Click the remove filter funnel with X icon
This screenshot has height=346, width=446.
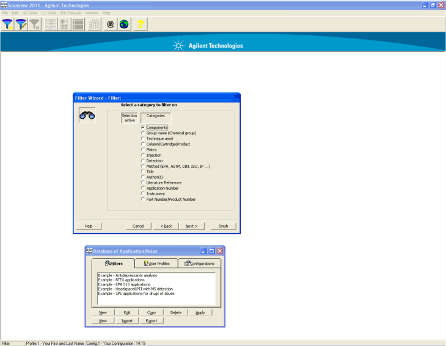(x=35, y=24)
